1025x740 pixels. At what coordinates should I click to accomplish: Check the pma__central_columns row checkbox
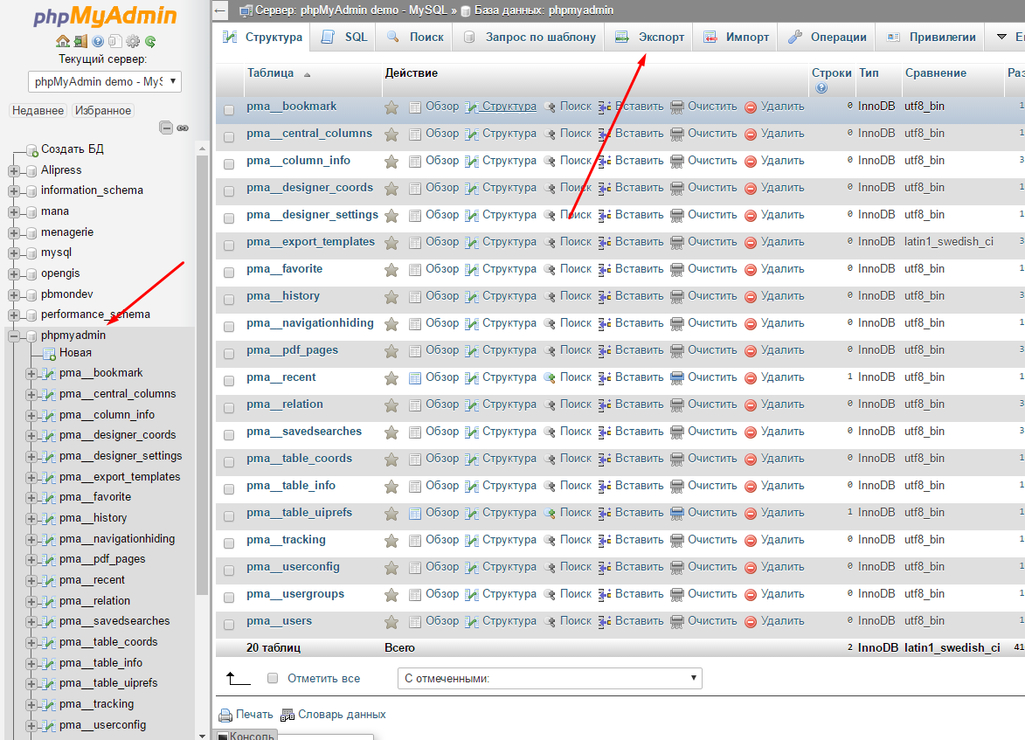(x=229, y=136)
